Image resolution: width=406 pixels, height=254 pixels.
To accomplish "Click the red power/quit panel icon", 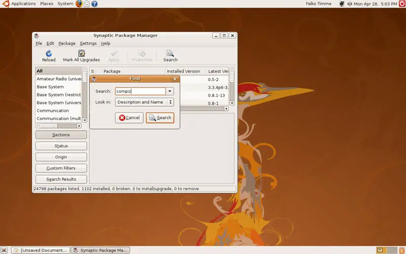I will (402, 4).
